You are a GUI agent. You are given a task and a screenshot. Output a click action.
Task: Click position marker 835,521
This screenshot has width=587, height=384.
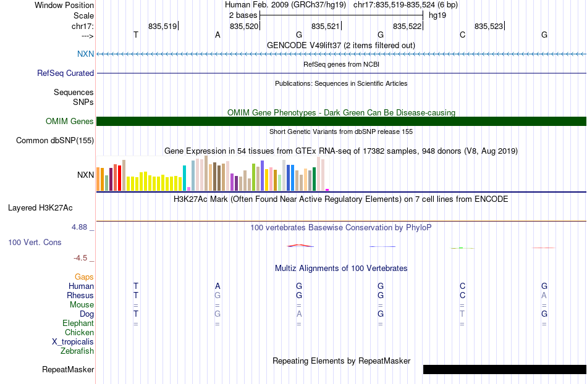[326, 26]
